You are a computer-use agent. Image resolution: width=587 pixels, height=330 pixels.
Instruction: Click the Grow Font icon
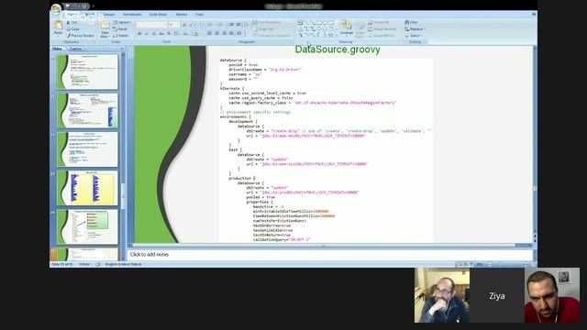184,25
